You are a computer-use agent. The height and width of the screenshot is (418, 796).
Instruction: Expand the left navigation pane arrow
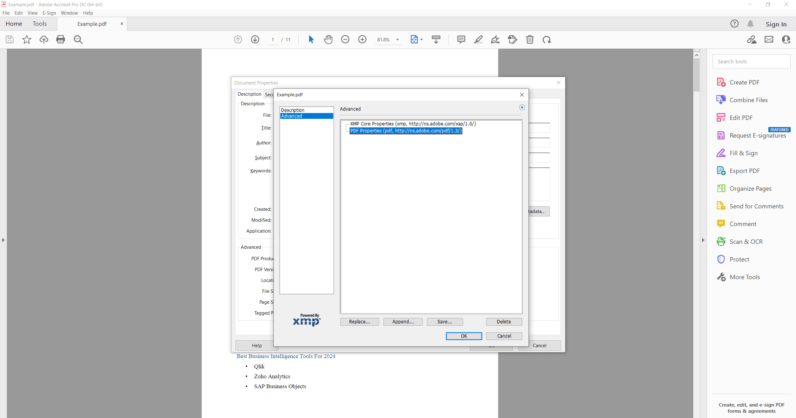pos(3,240)
